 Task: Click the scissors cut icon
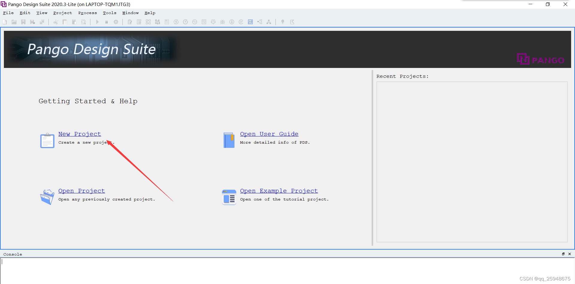click(55, 22)
